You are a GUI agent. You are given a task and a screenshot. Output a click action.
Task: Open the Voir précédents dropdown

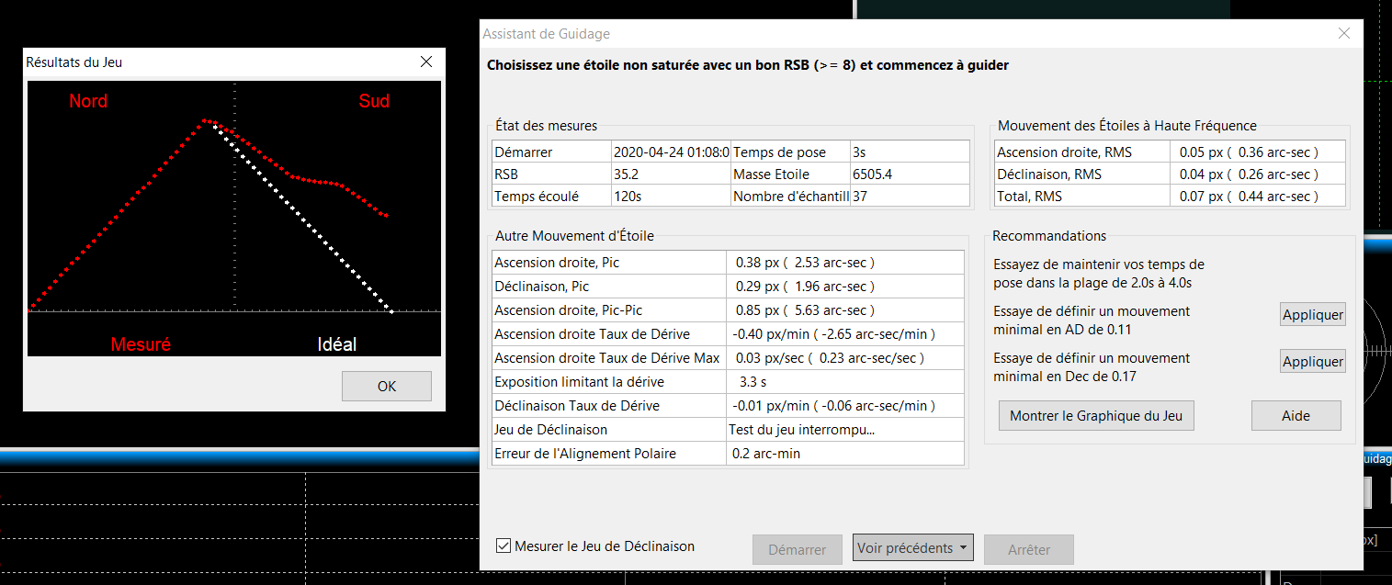coord(911,548)
